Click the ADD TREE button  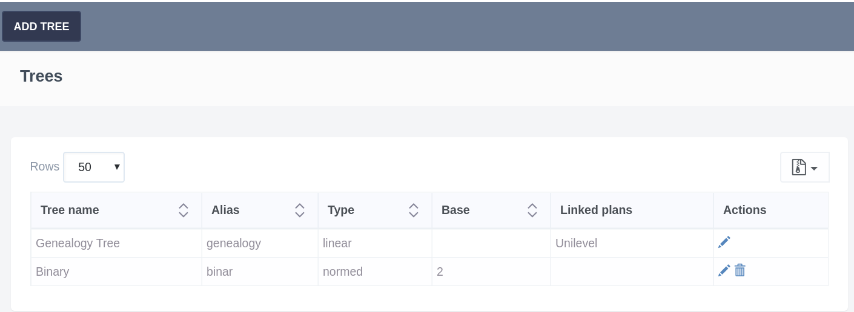(x=42, y=27)
